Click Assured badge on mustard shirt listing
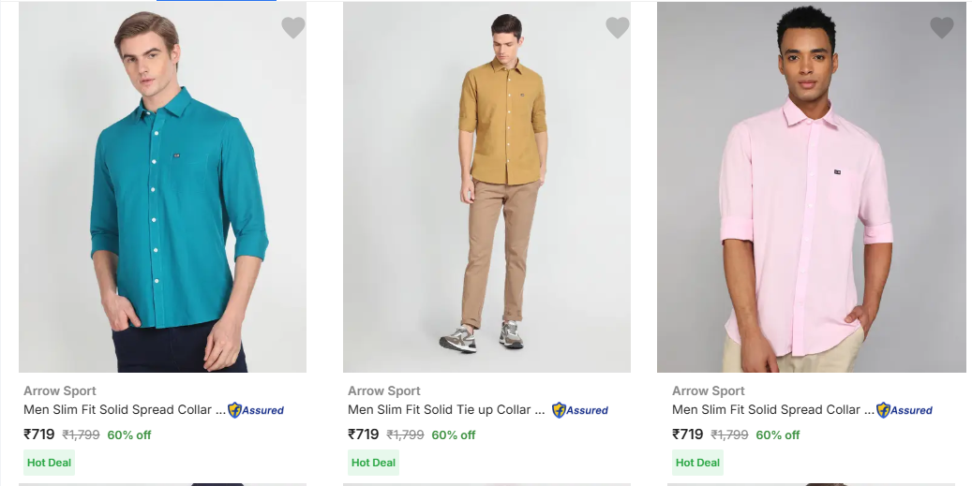The width and height of the screenshot is (972, 486). pos(580,410)
